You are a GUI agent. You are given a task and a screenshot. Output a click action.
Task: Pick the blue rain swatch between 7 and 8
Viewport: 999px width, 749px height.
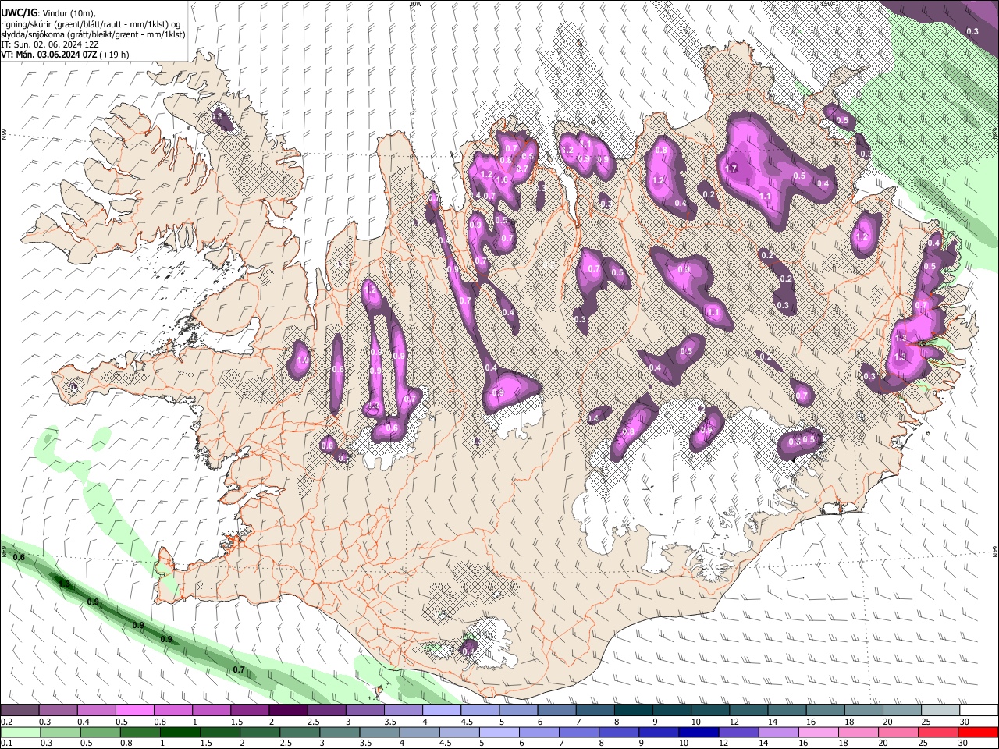(578, 732)
